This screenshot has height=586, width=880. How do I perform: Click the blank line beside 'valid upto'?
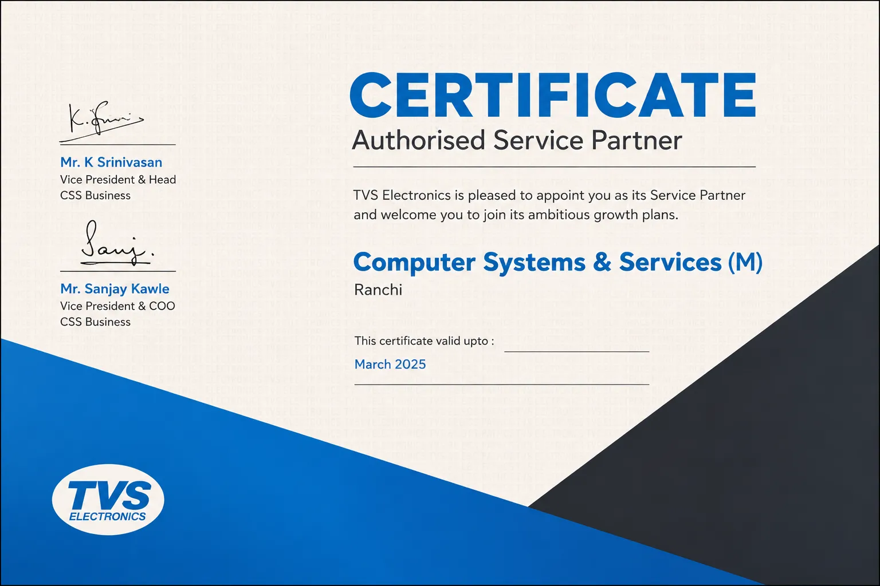pyautogui.click(x=576, y=351)
